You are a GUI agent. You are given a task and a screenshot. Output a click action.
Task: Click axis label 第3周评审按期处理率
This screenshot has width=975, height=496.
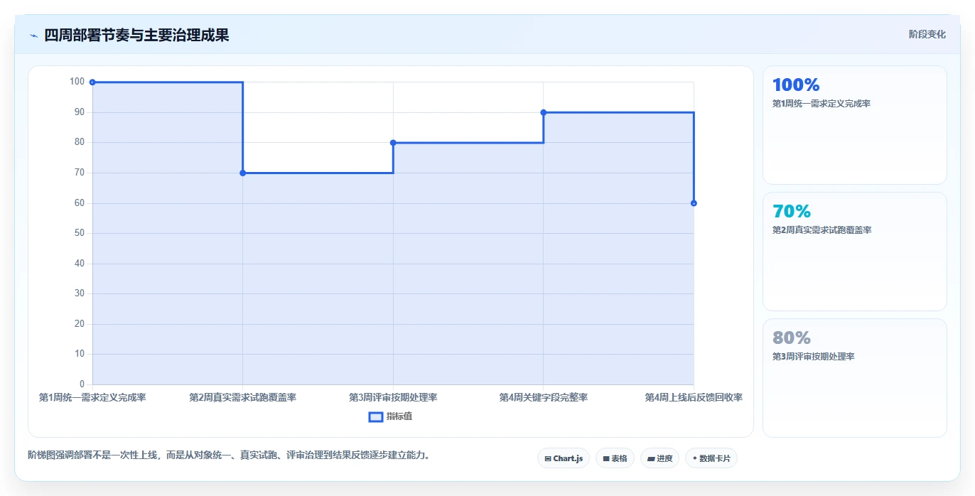pyautogui.click(x=393, y=397)
